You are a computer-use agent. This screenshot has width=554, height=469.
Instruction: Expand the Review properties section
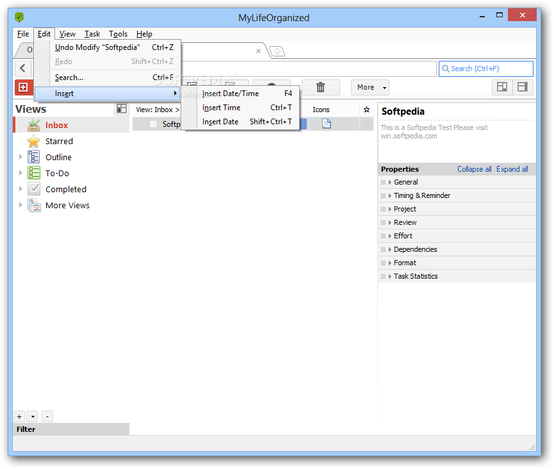[389, 223]
